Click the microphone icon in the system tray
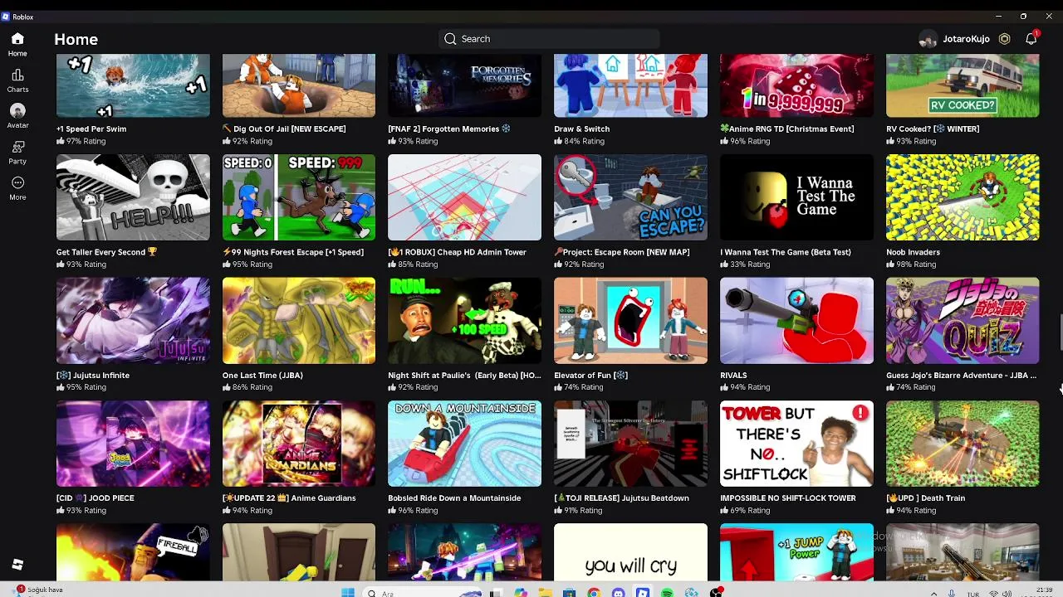The height and width of the screenshot is (597, 1063). click(951, 594)
